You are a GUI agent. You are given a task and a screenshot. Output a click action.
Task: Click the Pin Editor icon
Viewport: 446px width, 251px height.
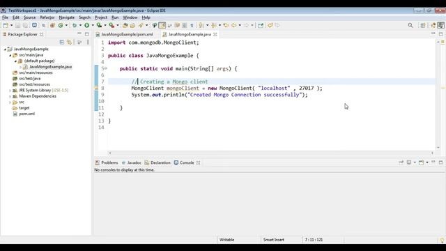click(x=261, y=25)
